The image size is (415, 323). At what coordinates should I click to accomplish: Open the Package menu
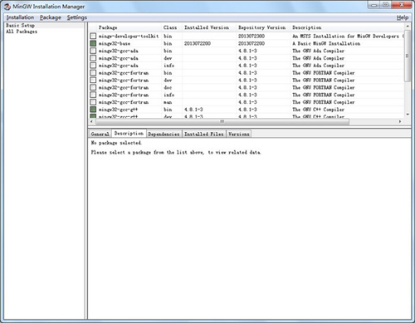click(51, 17)
